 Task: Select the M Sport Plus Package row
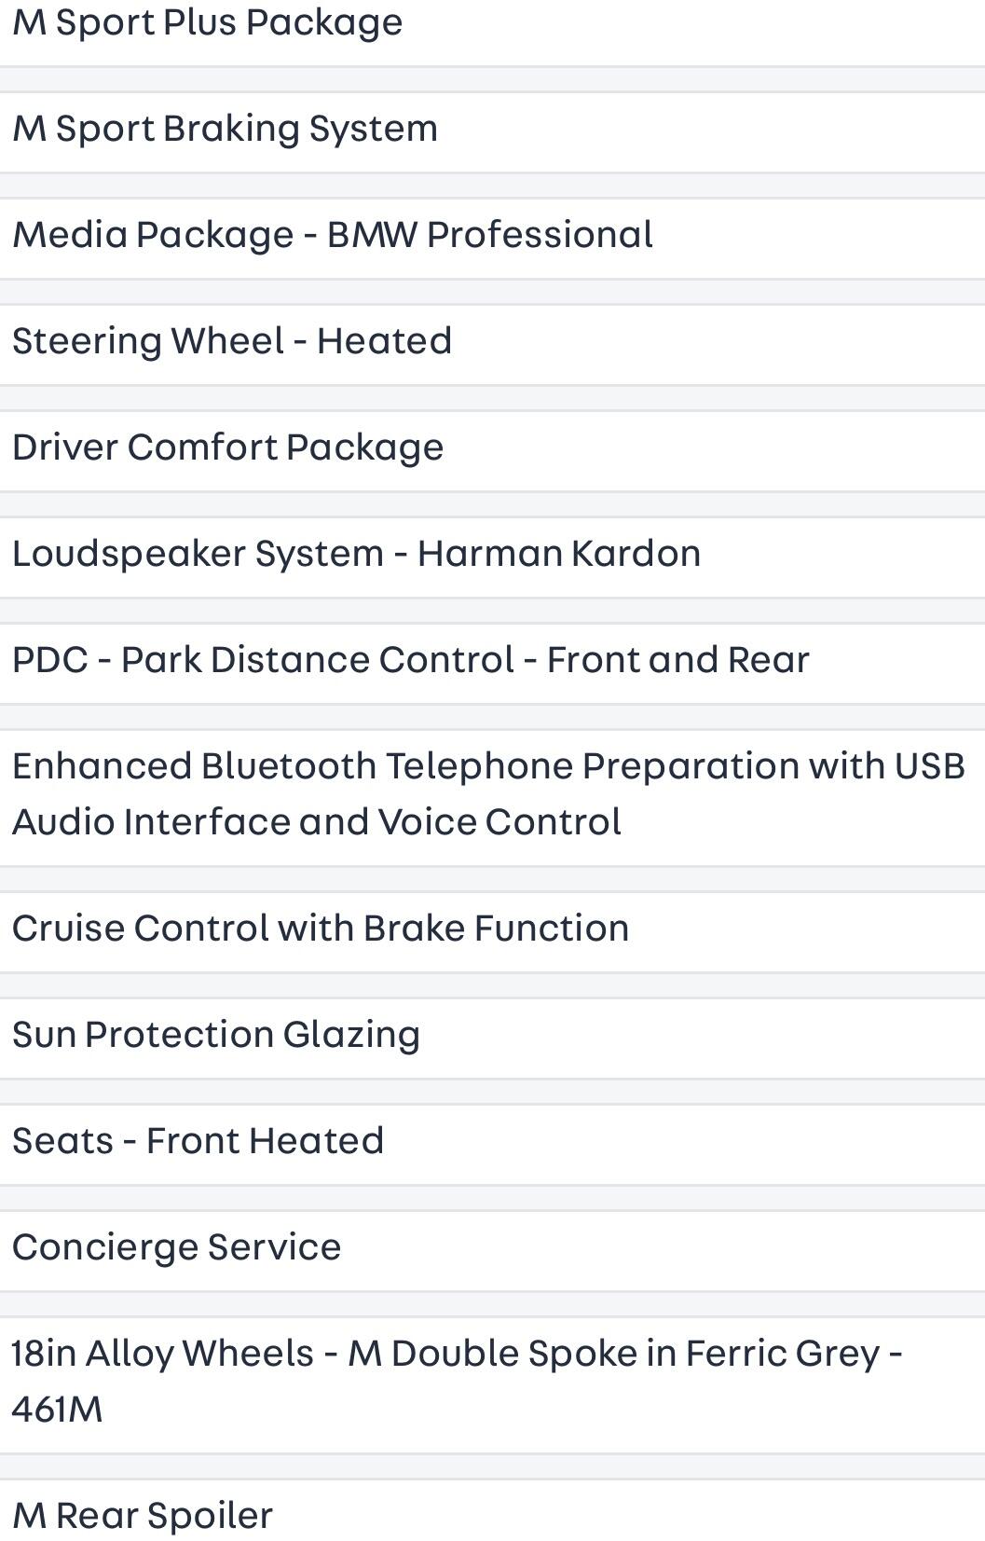click(x=208, y=22)
